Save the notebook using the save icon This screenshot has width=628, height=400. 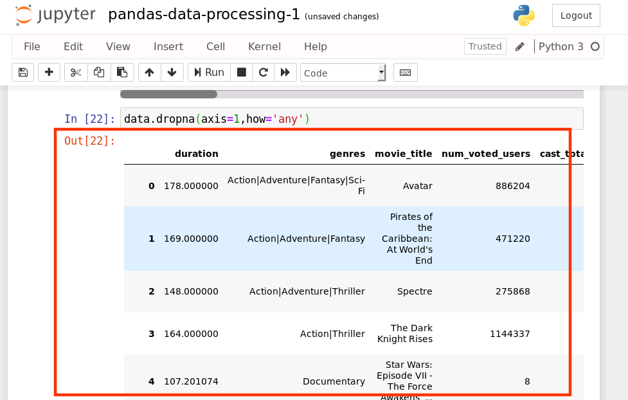22,72
